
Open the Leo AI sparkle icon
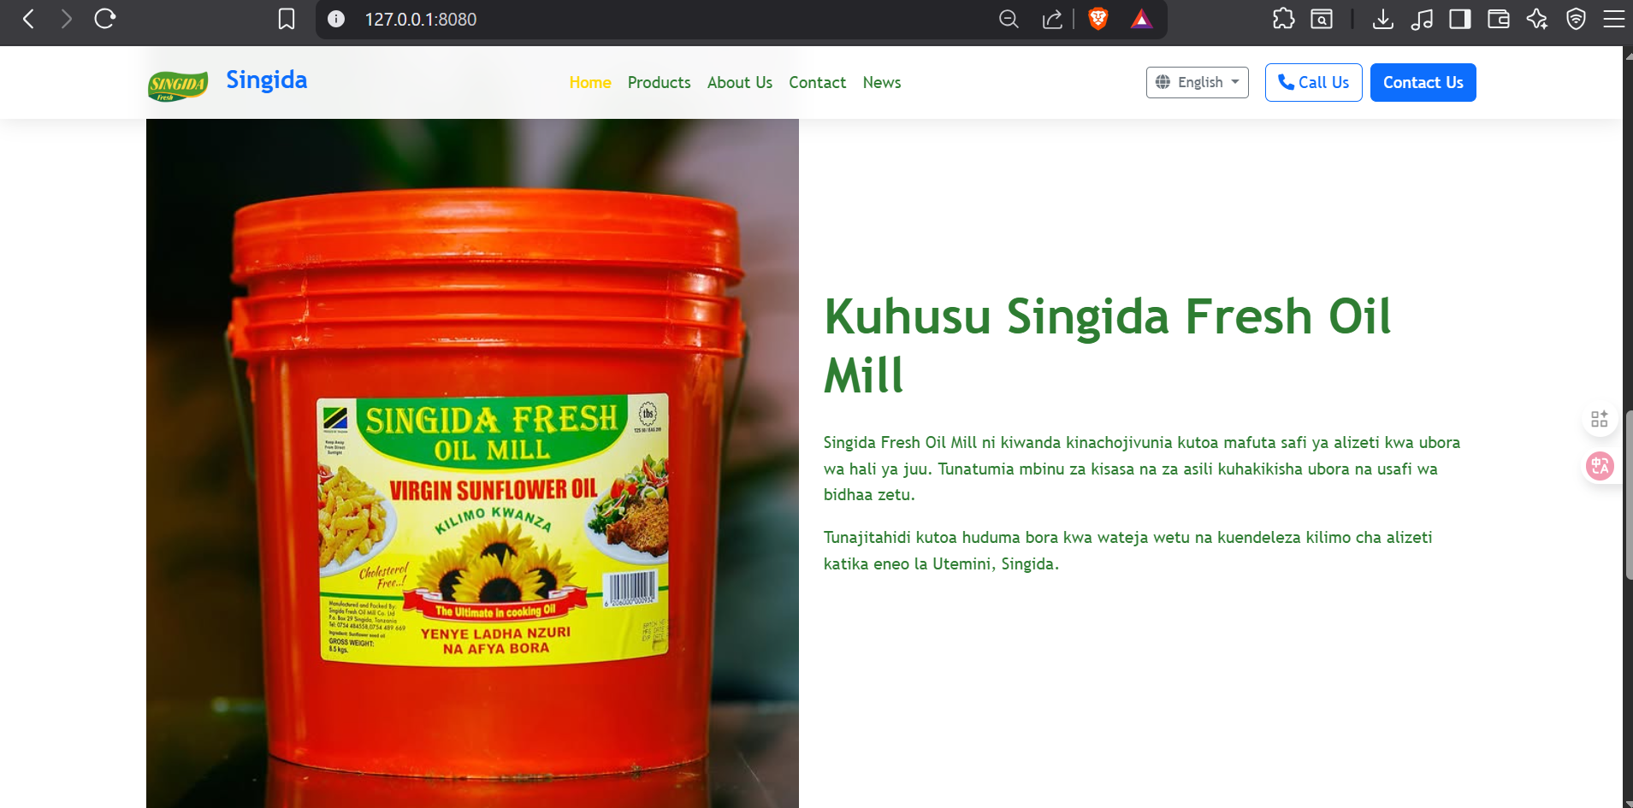(1537, 19)
